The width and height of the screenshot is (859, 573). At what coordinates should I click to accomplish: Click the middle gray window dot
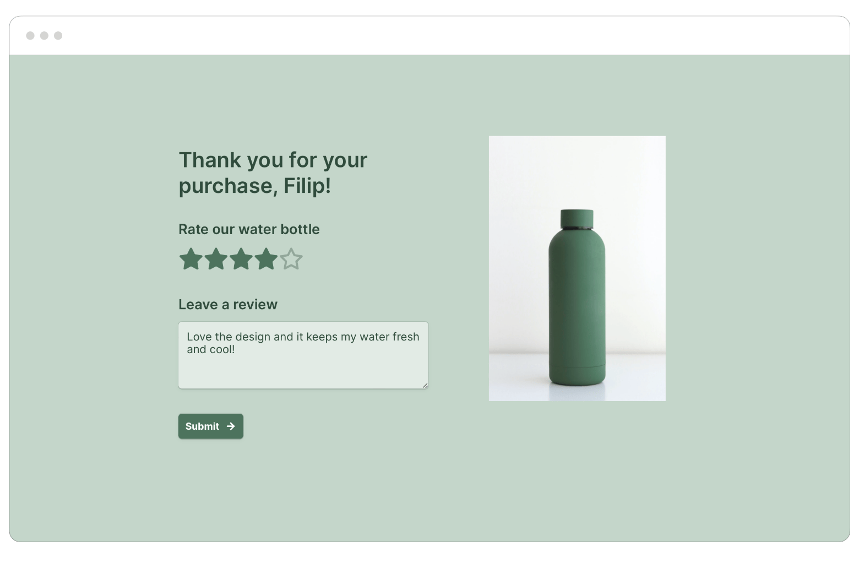pos(44,36)
